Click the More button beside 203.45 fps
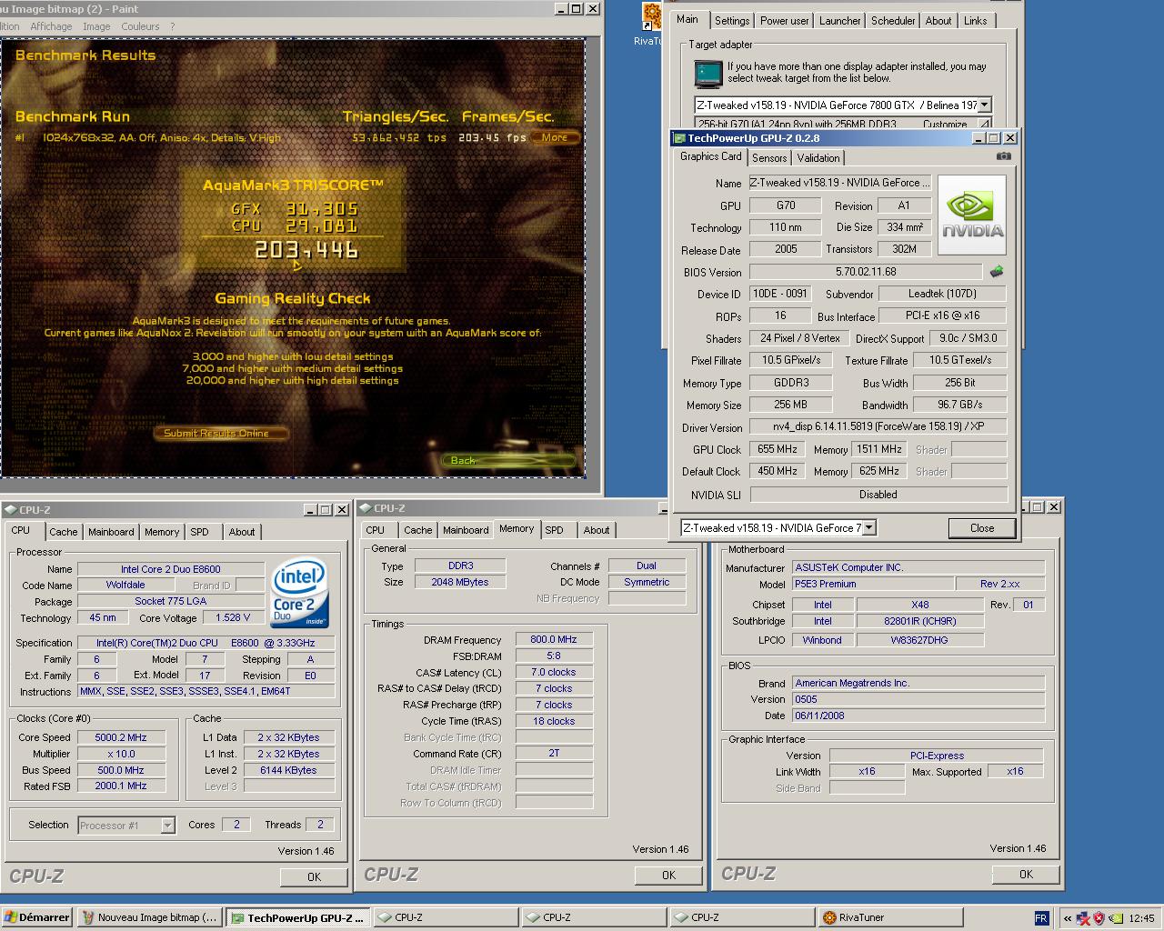The width and height of the screenshot is (1164, 931). (x=555, y=137)
